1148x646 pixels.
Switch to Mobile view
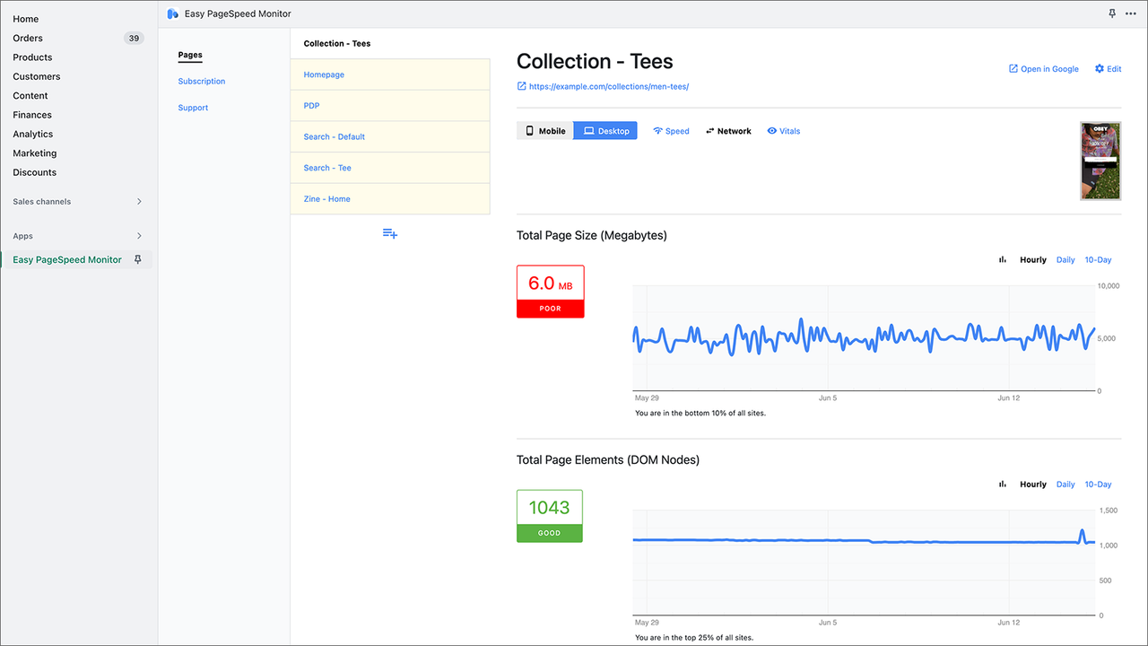[544, 130]
